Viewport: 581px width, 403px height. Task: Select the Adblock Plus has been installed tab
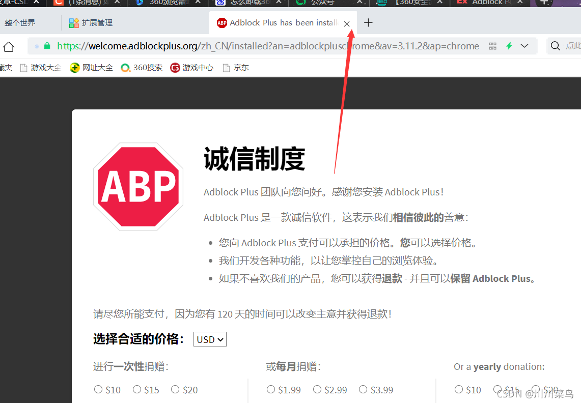pyautogui.click(x=284, y=23)
